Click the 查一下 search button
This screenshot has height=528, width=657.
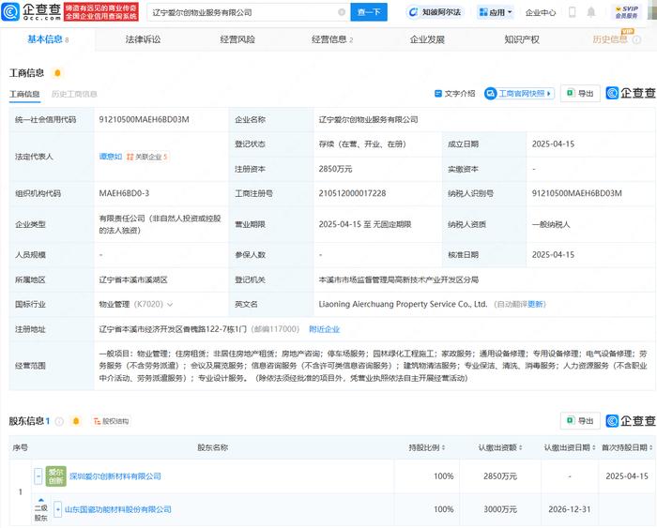click(x=369, y=12)
